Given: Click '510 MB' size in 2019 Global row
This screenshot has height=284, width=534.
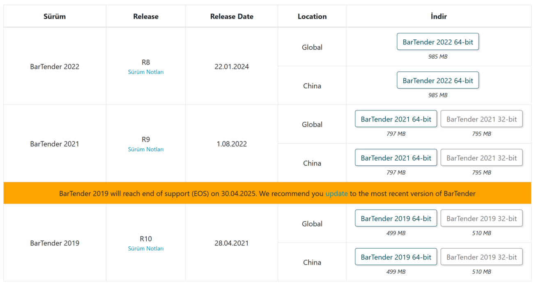Looking at the screenshot, I should (x=481, y=233).
